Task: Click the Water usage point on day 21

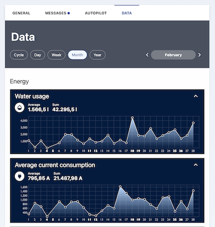Action: click(151, 129)
